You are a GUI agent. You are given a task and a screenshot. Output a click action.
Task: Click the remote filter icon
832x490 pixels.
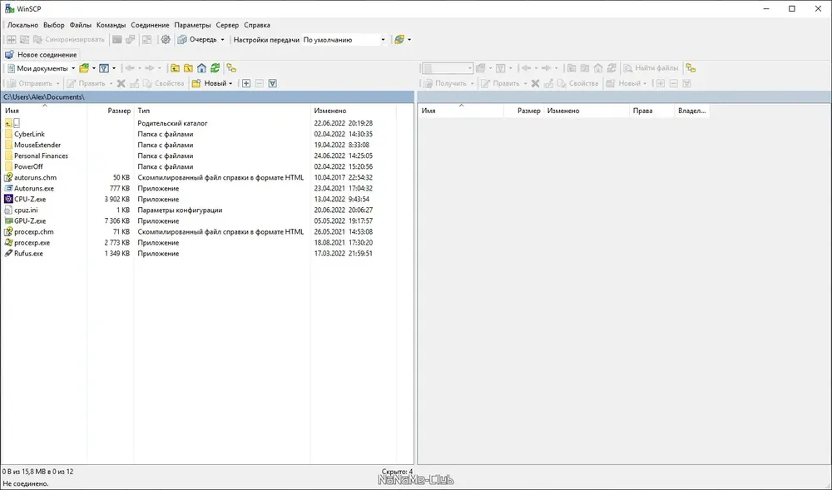click(x=500, y=68)
